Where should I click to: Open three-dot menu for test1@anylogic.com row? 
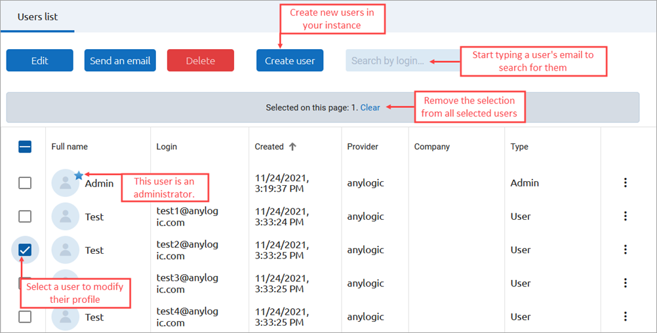tap(625, 216)
